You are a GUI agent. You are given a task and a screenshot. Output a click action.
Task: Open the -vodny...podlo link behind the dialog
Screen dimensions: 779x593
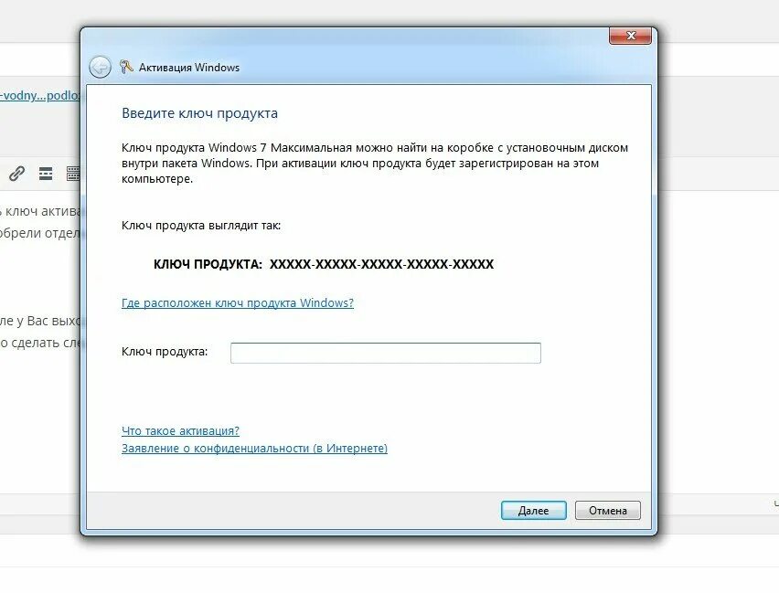[39, 95]
